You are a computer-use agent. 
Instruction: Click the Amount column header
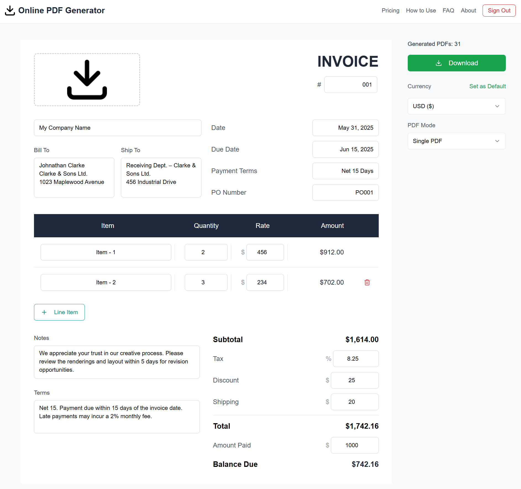(x=332, y=226)
